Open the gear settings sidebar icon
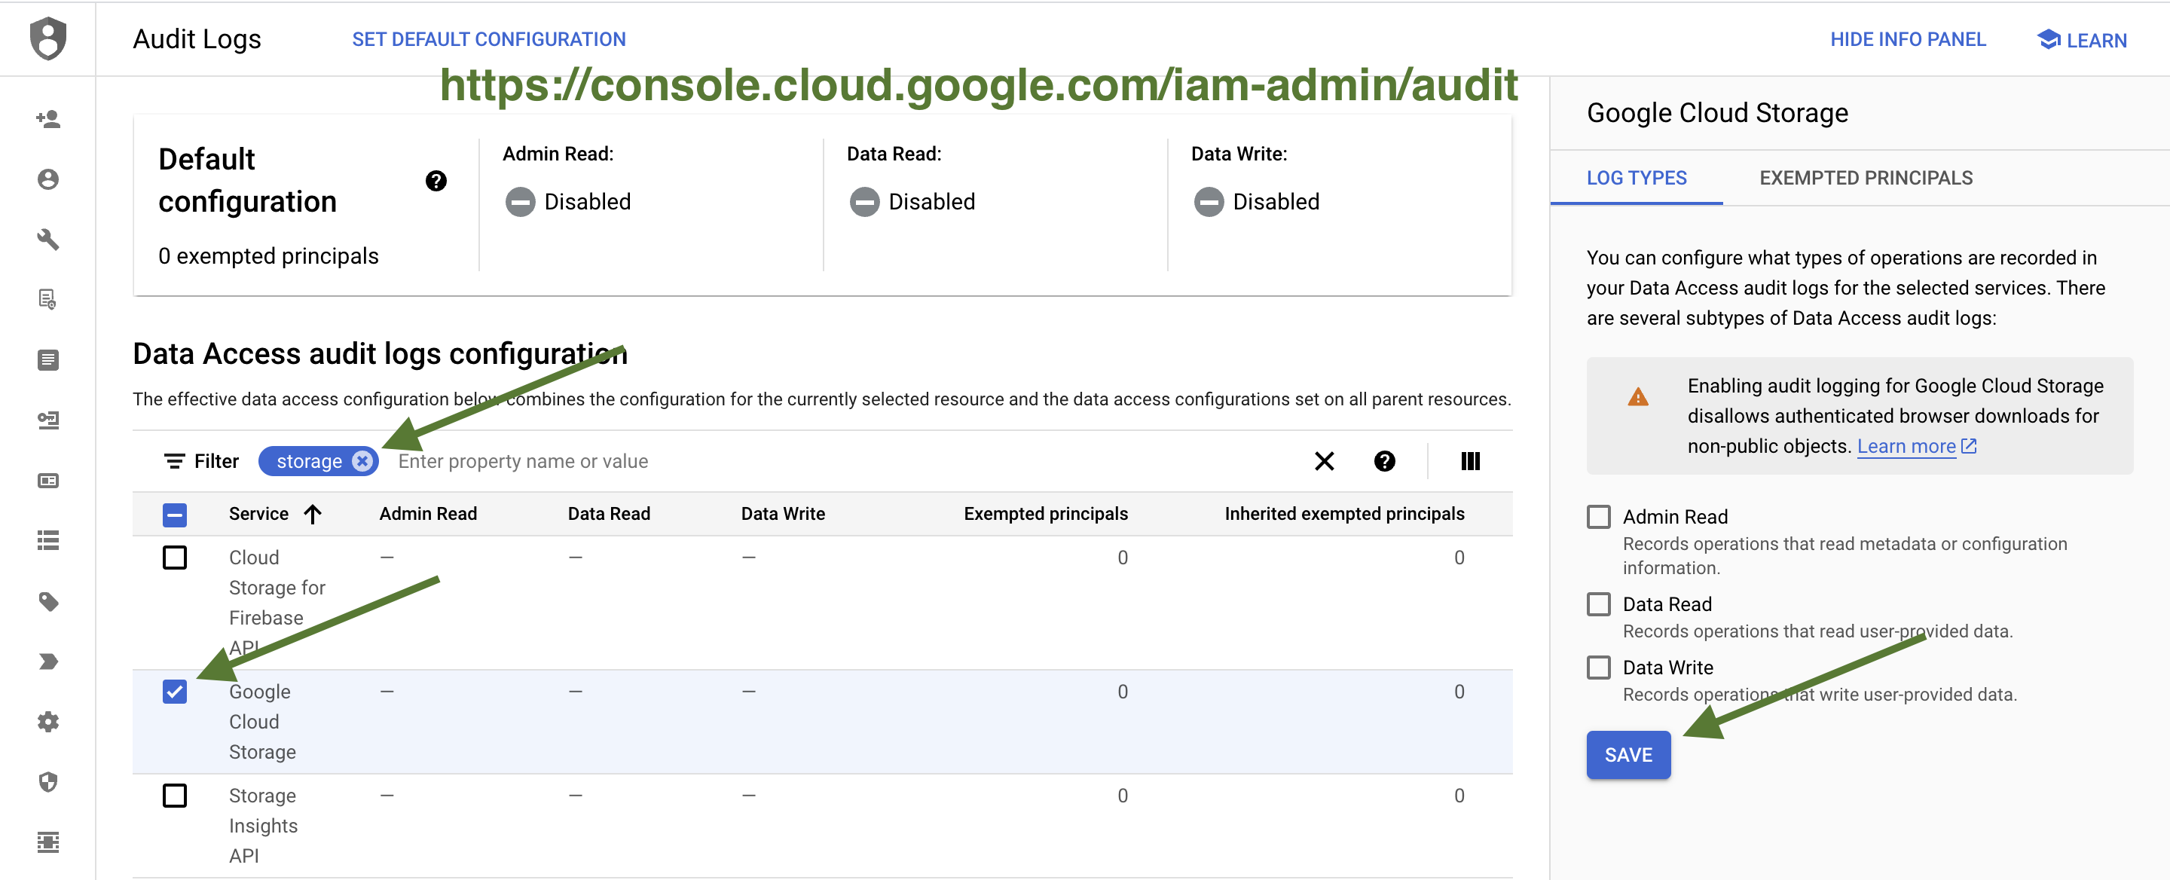The image size is (2170, 880). tap(48, 722)
